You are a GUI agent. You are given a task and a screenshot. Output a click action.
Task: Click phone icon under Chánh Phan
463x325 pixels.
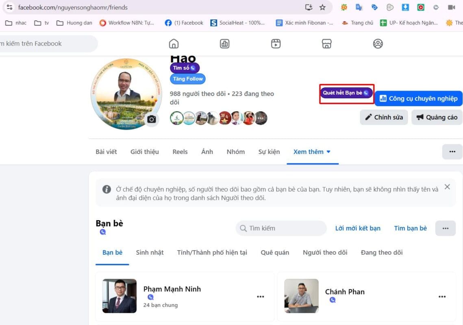click(x=333, y=300)
